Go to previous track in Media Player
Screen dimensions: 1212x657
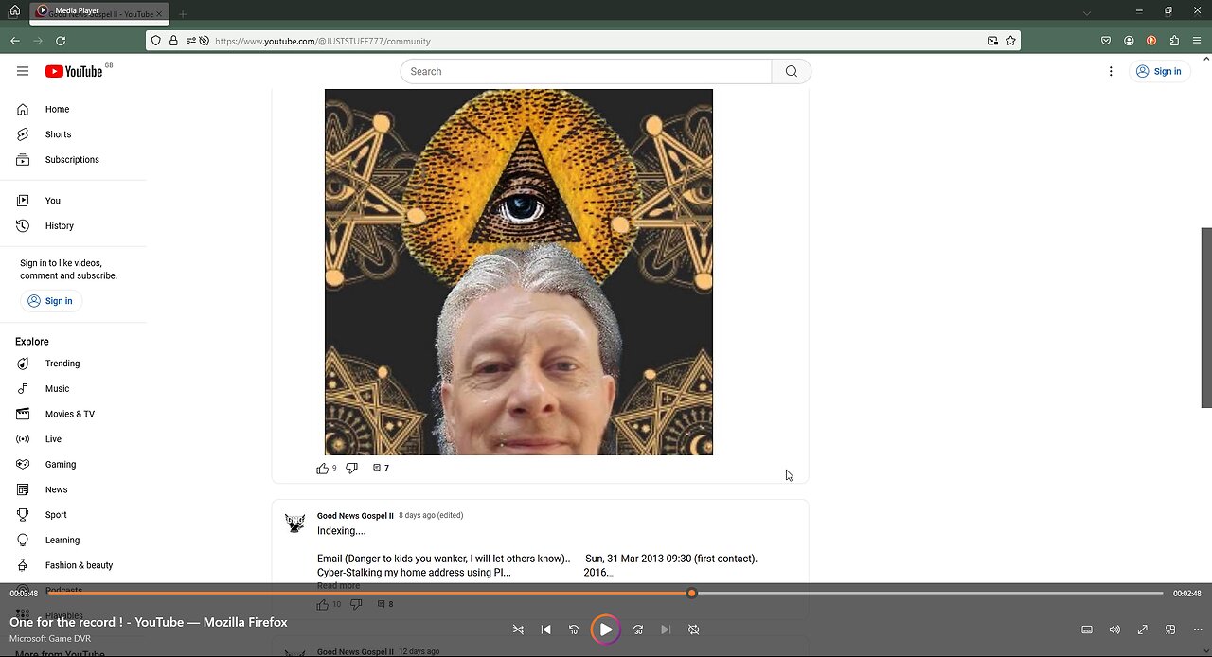[545, 630]
